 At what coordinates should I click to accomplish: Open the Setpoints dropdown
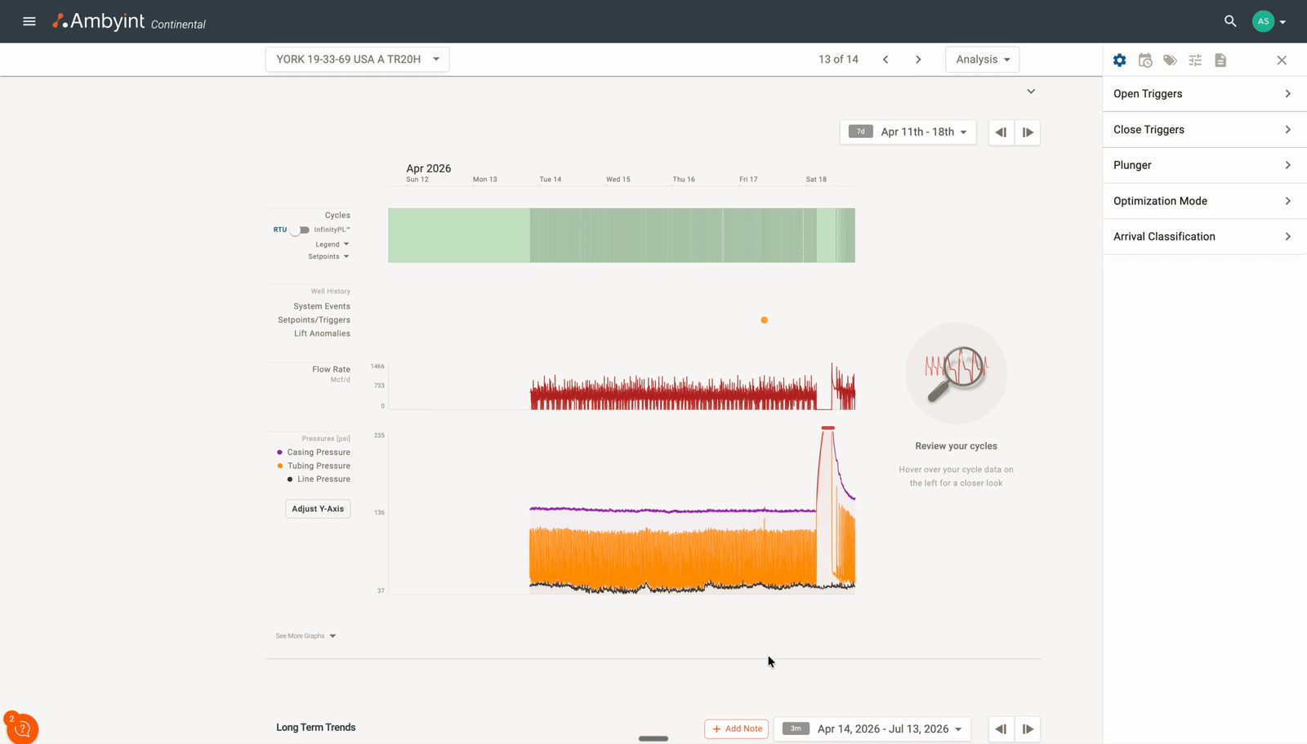[x=328, y=256]
